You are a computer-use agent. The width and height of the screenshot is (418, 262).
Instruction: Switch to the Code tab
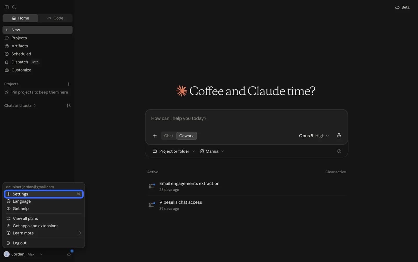click(55, 18)
